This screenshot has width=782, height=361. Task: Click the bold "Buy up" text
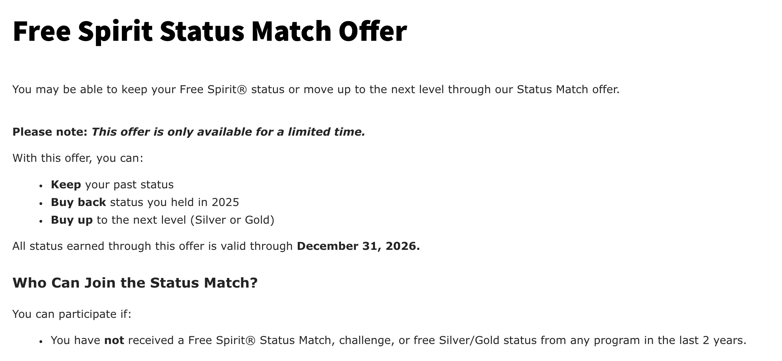point(72,220)
